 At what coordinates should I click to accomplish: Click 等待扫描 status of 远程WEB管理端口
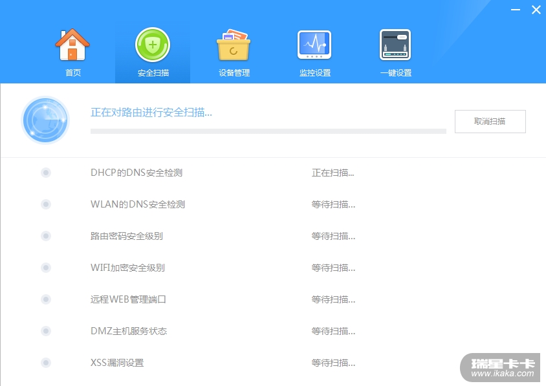pos(333,299)
